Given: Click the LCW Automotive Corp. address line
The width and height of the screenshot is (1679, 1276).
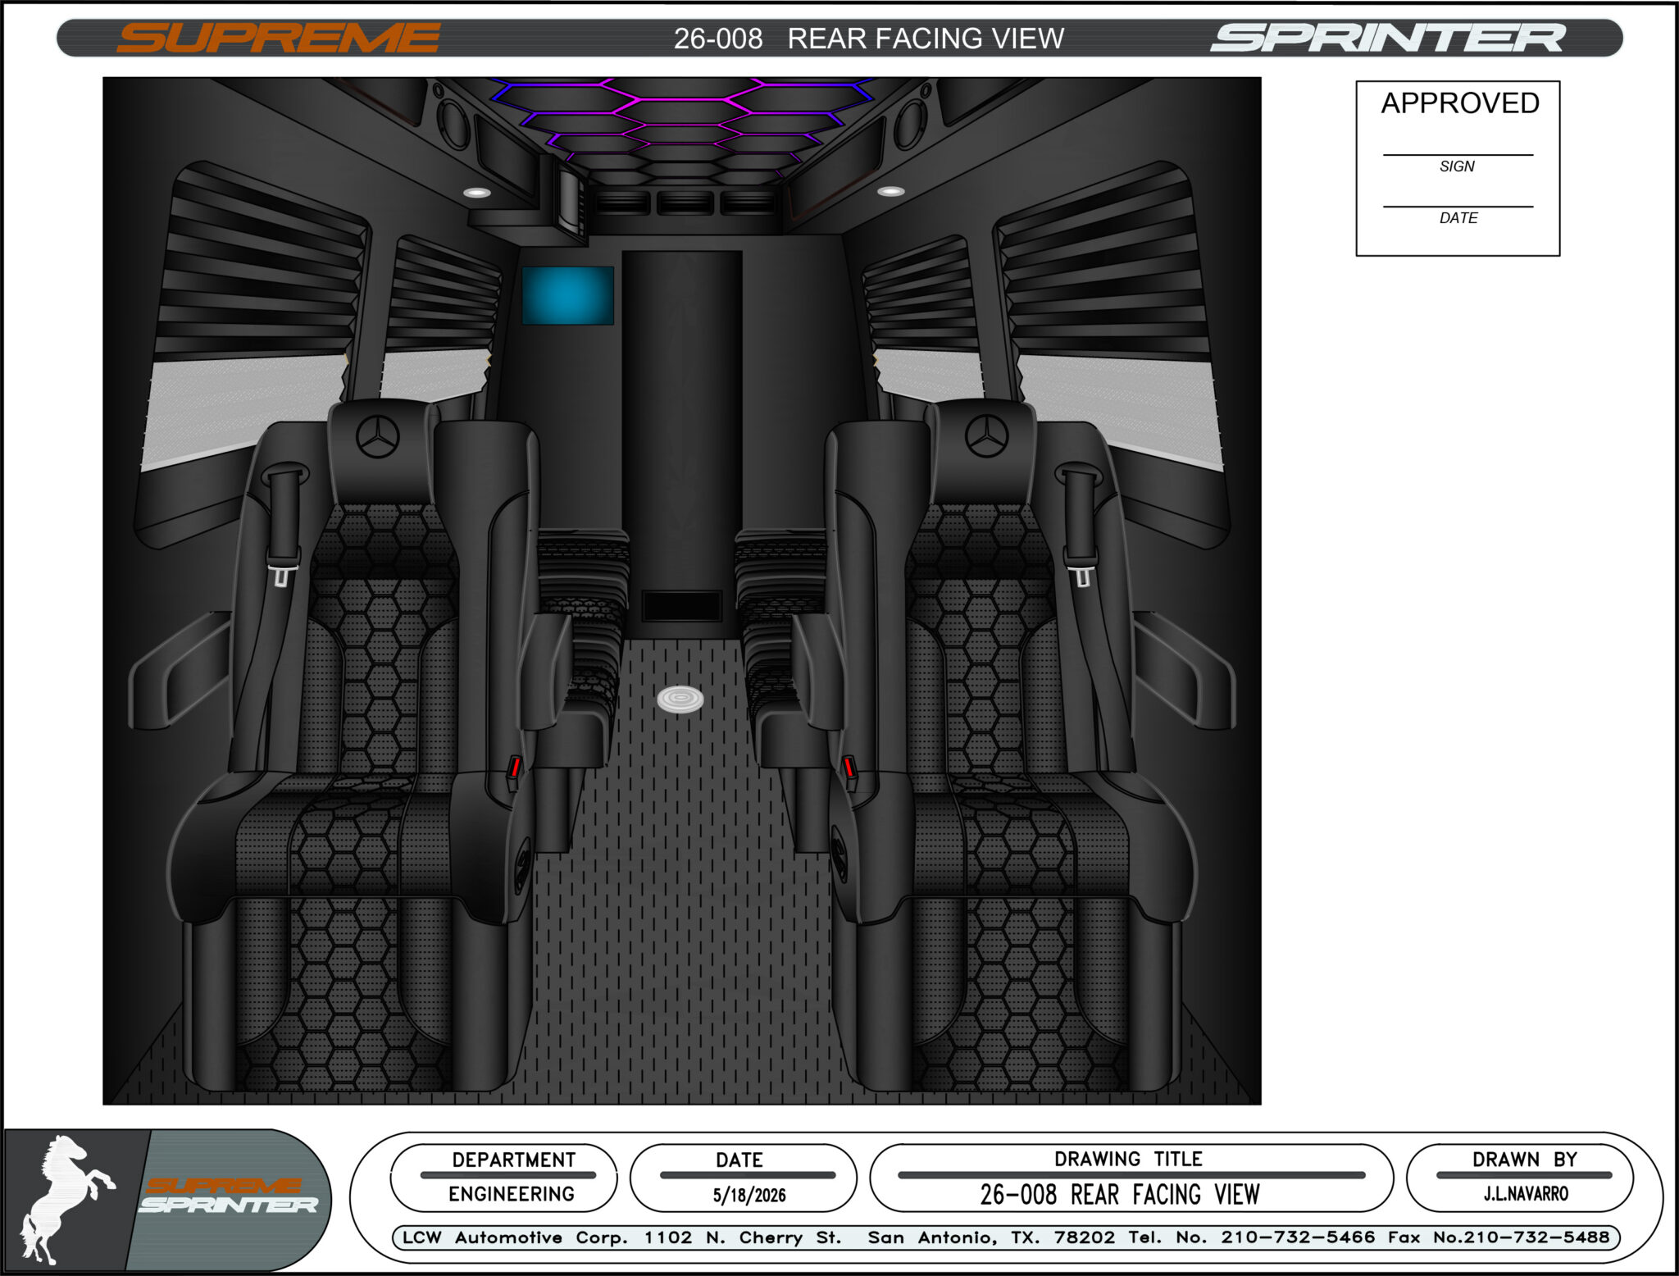Looking at the screenshot, I should (1007, 1237).
